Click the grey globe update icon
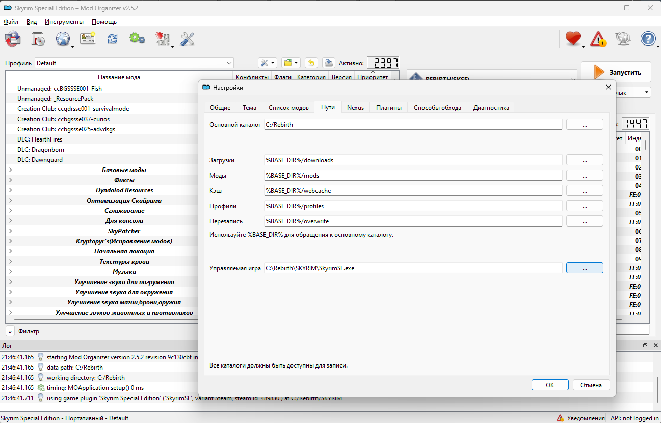The image size is (661, 423). click(623, 39)
